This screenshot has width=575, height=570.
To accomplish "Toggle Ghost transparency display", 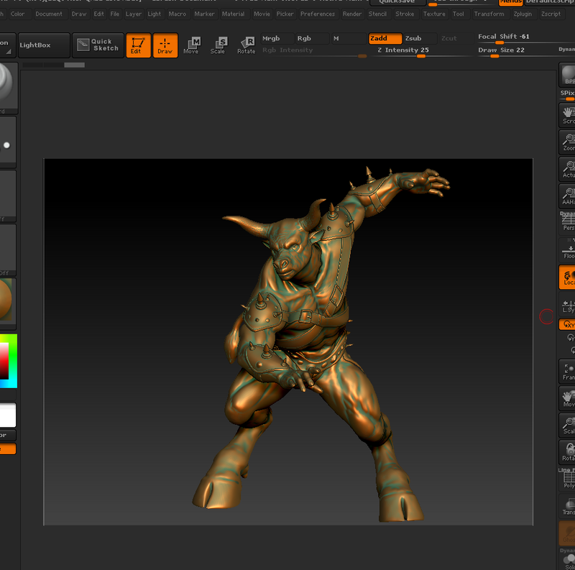I will 567,533.
